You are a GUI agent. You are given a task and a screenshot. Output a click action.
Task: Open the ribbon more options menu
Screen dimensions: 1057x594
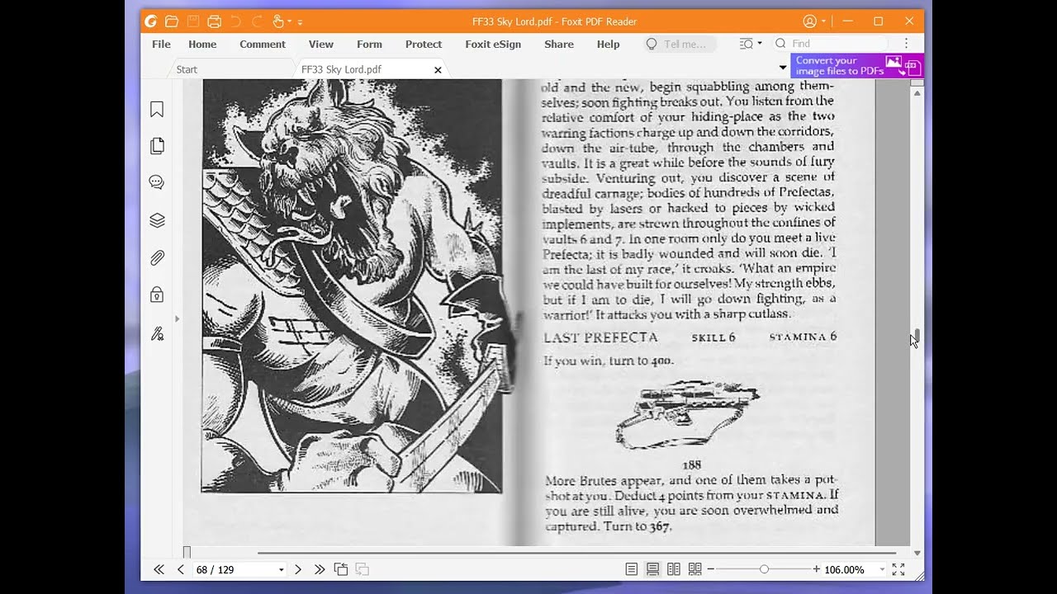pyautogui.click(x=906, y=44)
